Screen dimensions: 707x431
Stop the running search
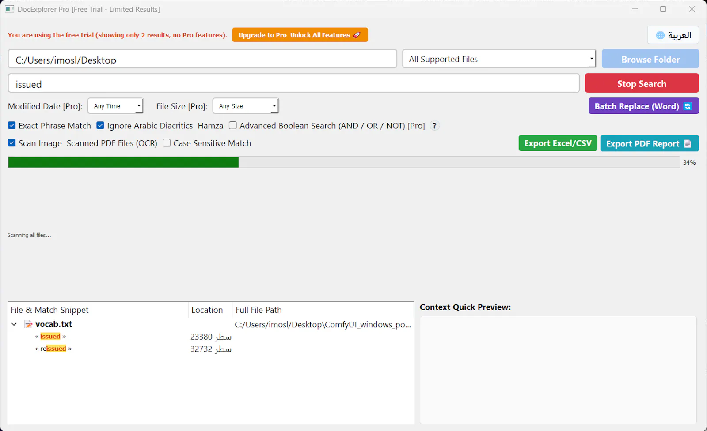pyautogui.click(x=642, y=83)
